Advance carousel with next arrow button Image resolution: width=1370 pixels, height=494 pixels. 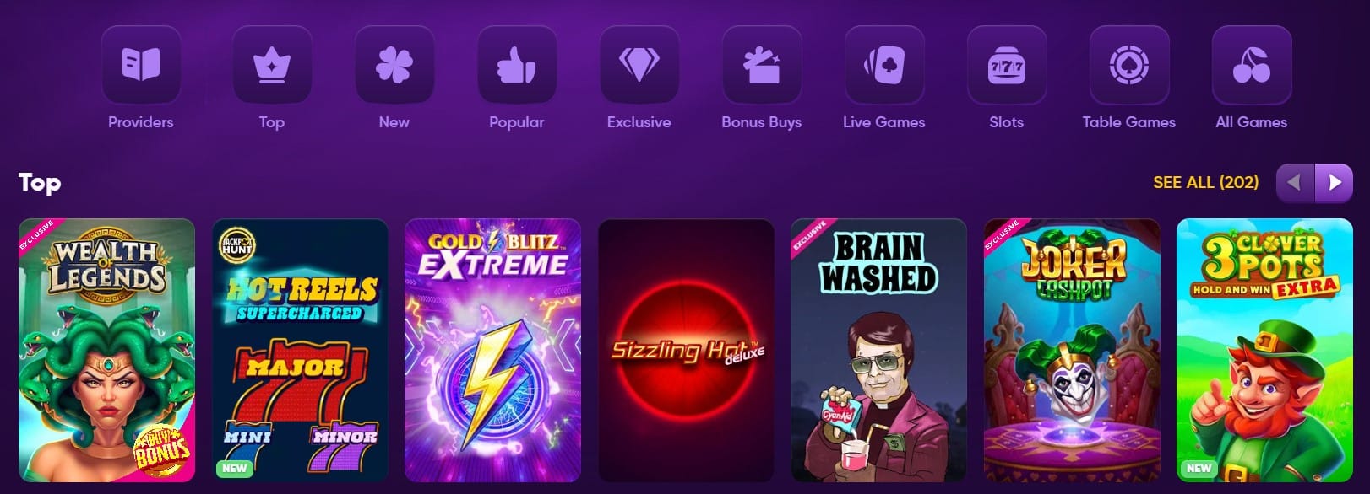[1335, 183]
